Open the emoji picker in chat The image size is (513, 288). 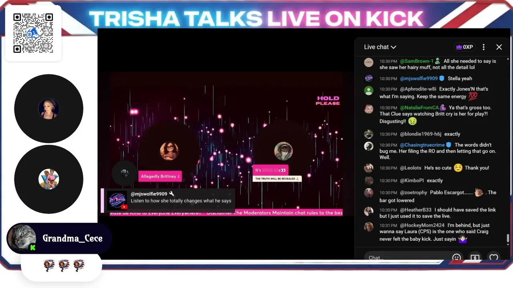coord(456,257)
